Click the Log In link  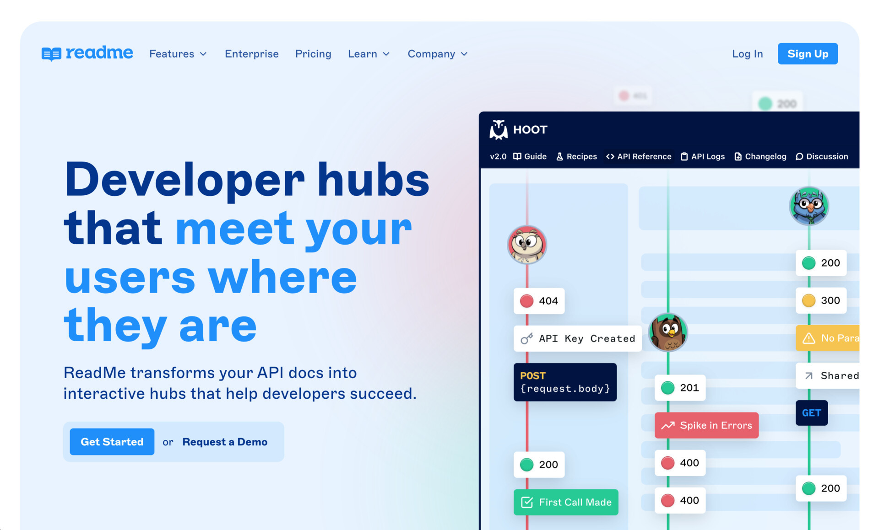[x=748, y=54]
